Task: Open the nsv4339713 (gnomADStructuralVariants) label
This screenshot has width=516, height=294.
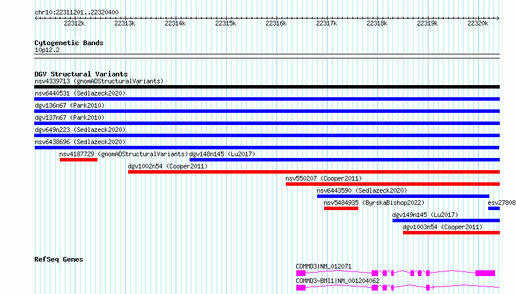Action: [x=99, y=81]
